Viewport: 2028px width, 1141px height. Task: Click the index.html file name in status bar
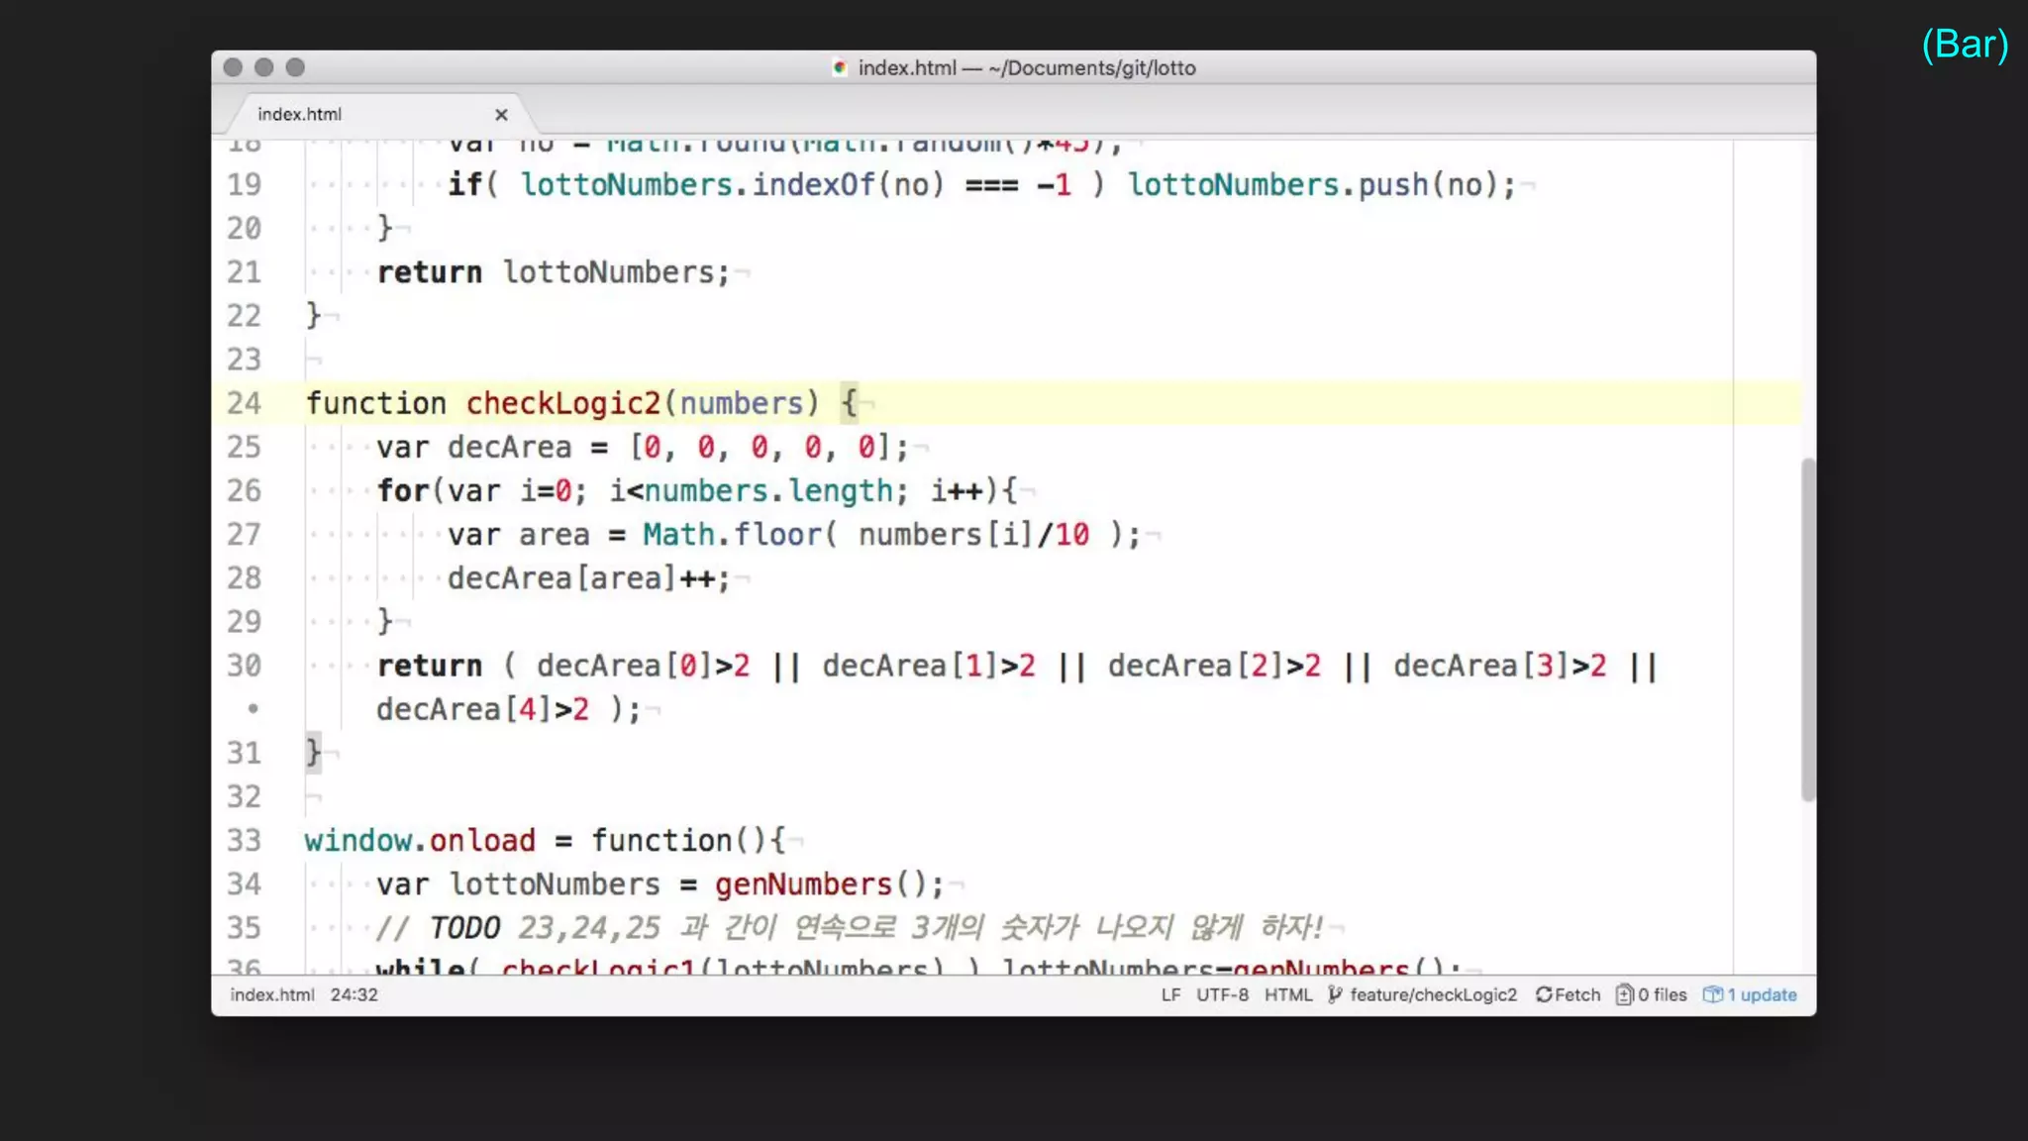click(271, 994)
